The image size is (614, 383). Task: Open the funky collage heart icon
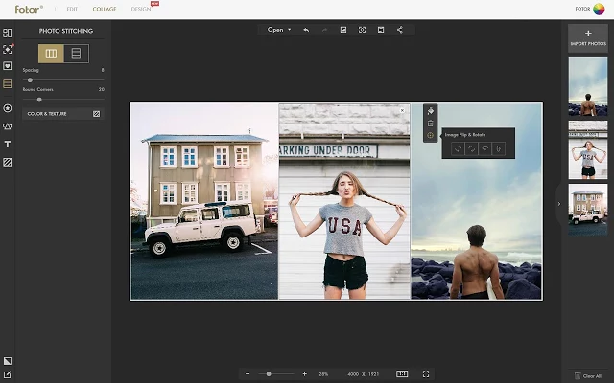pos(7,66)
